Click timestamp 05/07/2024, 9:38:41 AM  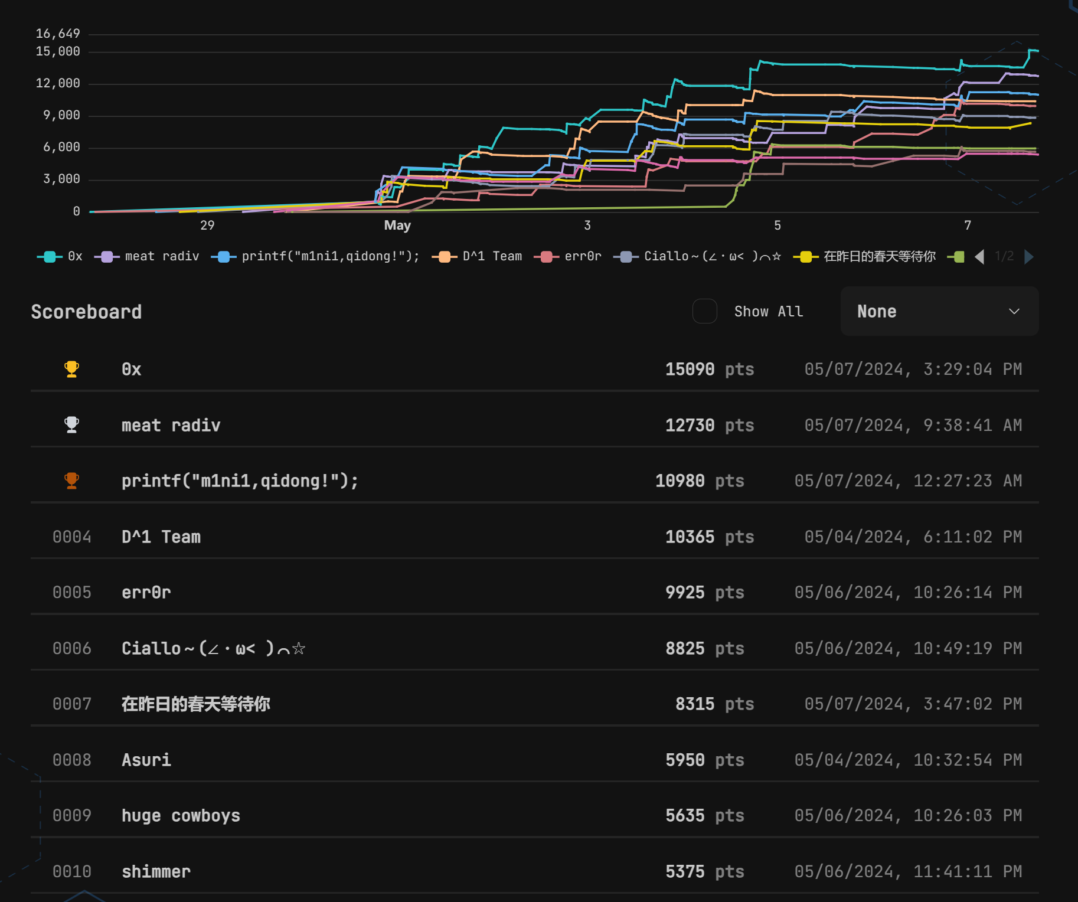[x=913, y=425]
